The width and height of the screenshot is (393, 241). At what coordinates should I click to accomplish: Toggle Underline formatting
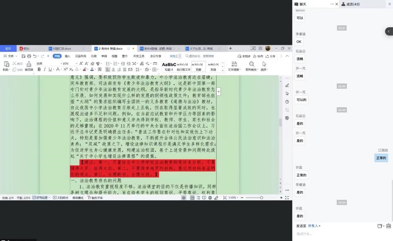[x=50, y=69]
